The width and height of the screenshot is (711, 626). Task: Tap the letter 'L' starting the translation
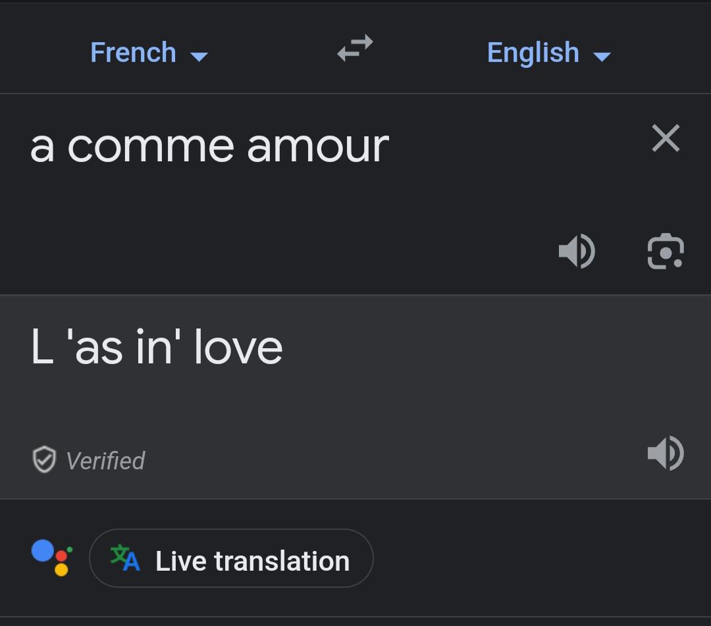[41, 348]
